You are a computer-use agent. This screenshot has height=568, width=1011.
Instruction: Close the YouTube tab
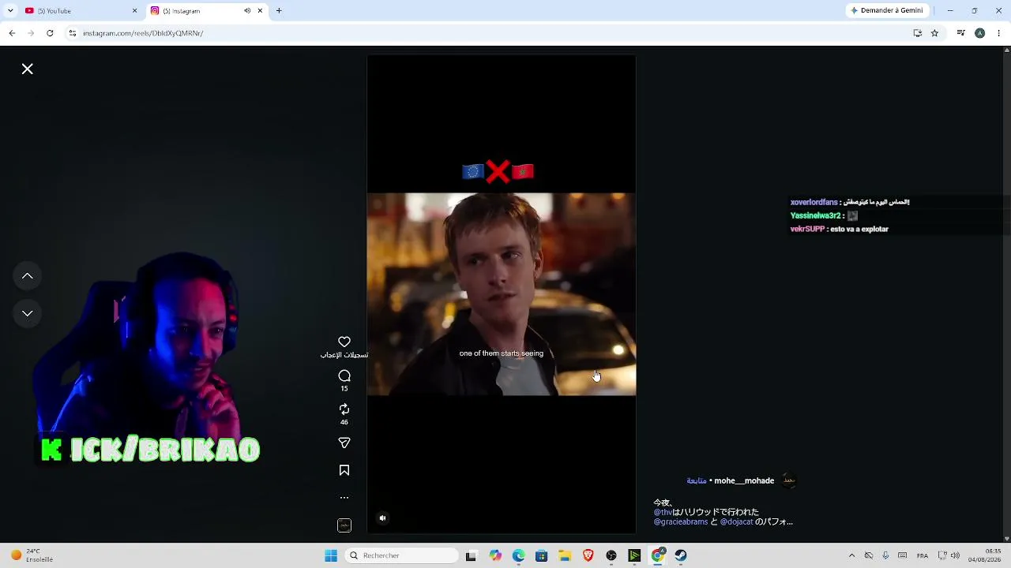[134, 11]
